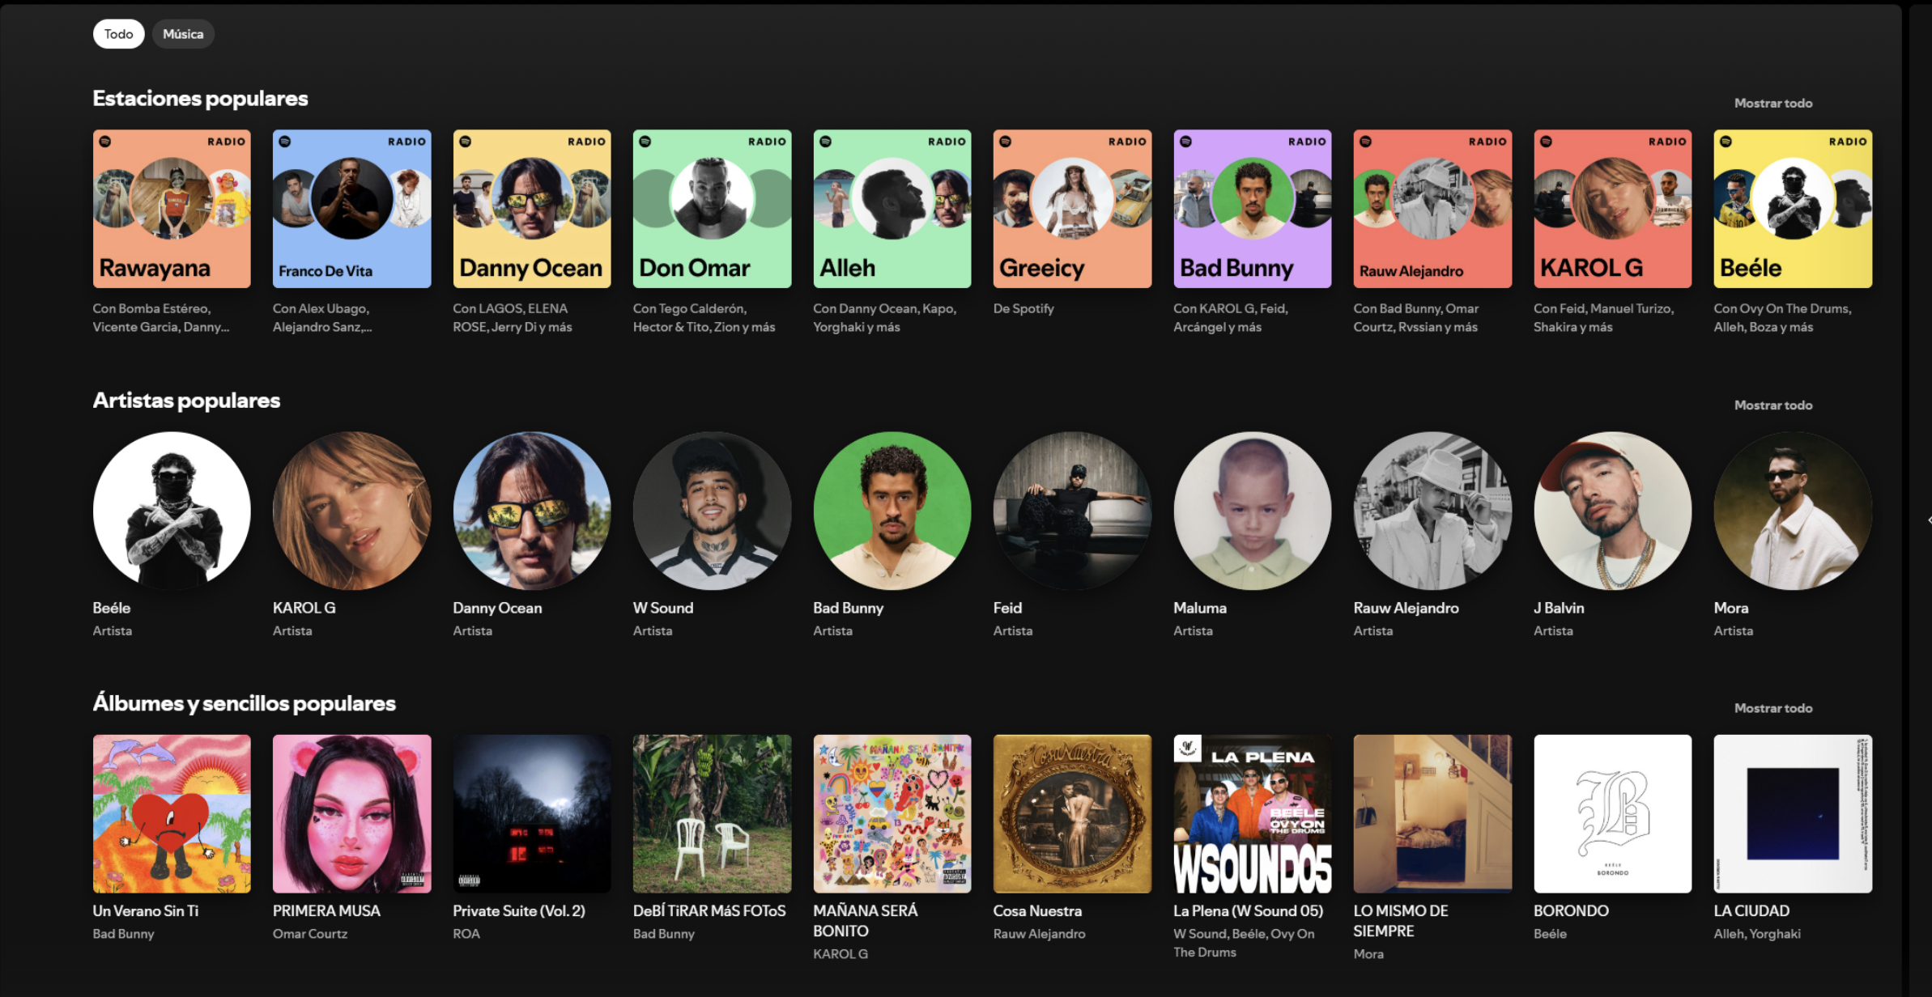
Task: Open Feid artist profile picture
Action: [x=1072, y=511]
